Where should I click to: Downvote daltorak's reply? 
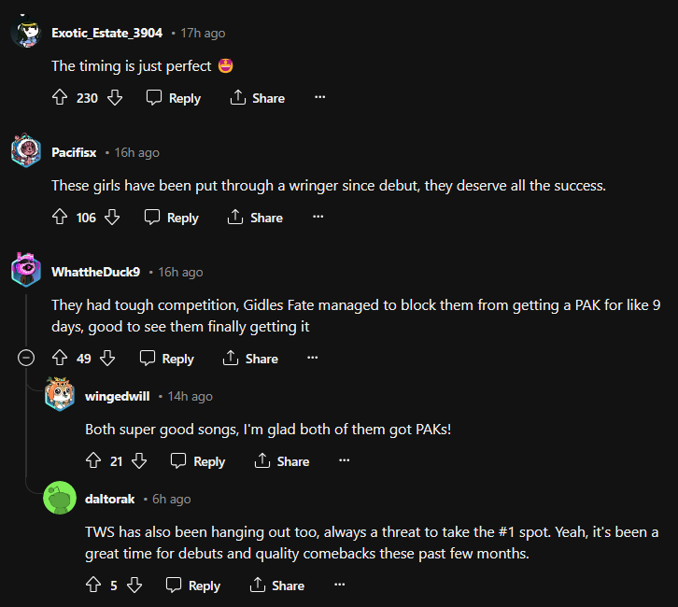(x=134, y=586)
